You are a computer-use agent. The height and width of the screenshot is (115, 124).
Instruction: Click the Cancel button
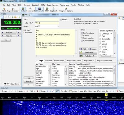pyautogui.click(x=29, y=81)
